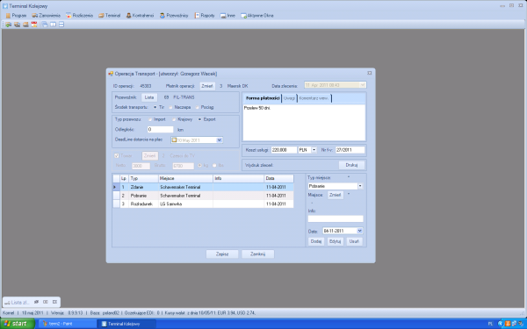Focus the Koszt usługi amount field
The height and width of the screenshot is (329, 527).
284,150
